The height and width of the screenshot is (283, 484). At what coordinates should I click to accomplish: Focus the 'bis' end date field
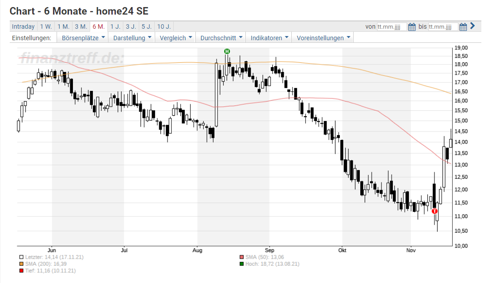tap(443, 27)
